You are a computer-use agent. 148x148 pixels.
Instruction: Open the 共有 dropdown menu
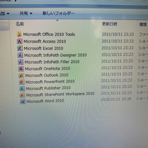coord(26,13)
